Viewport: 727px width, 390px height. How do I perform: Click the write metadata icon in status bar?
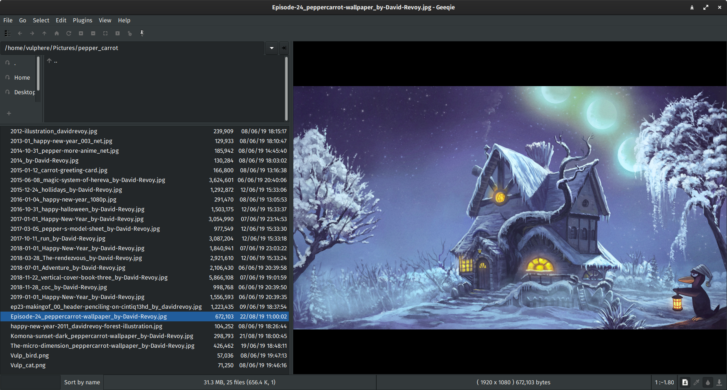[719, 382]
